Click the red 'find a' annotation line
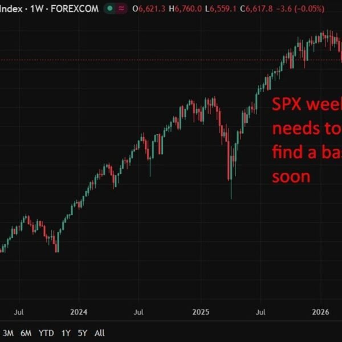 pos(307,152)
